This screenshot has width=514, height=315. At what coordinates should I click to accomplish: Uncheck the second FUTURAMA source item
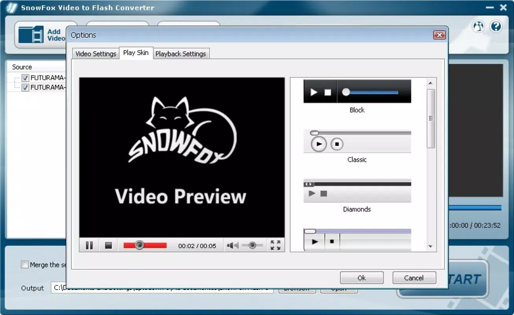click(26, 87)
